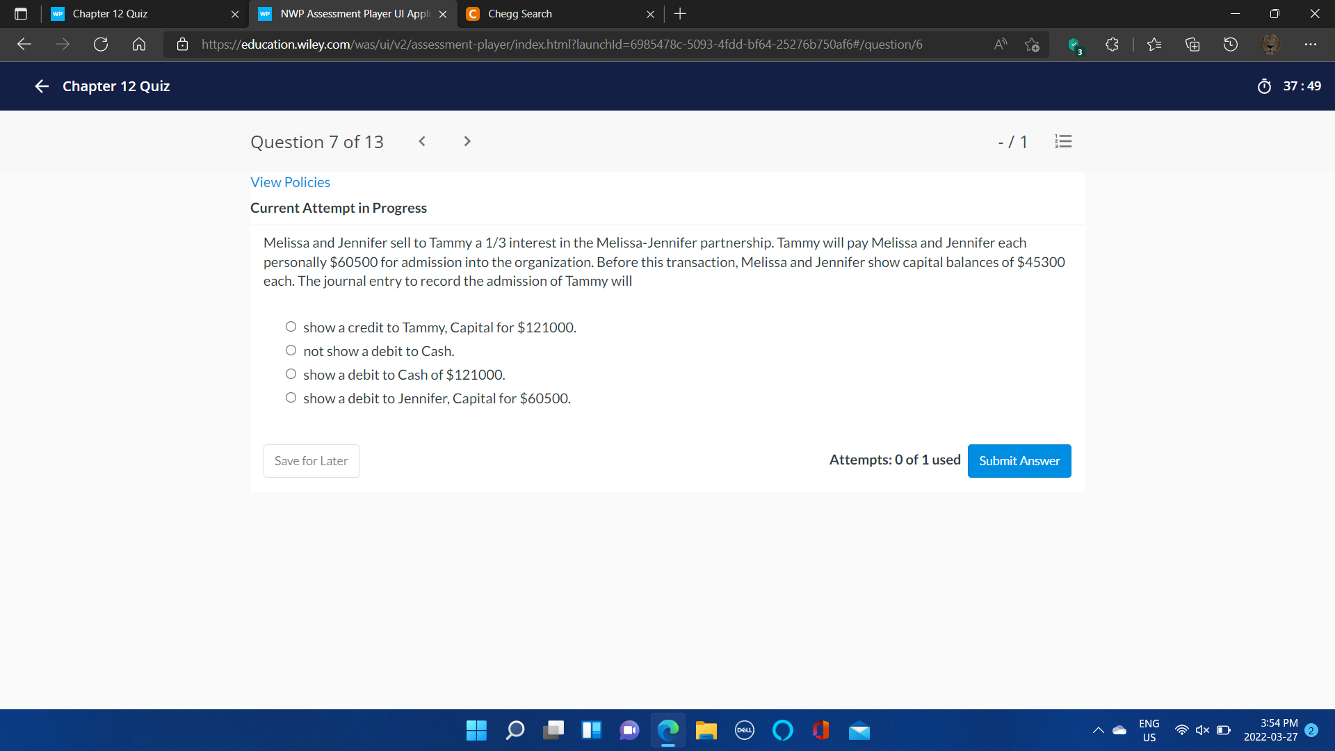Image resolution: width=1335 pixels, height=751 pixels.
Task: Open the question list icon
Action: click(x=1063, y=142)
